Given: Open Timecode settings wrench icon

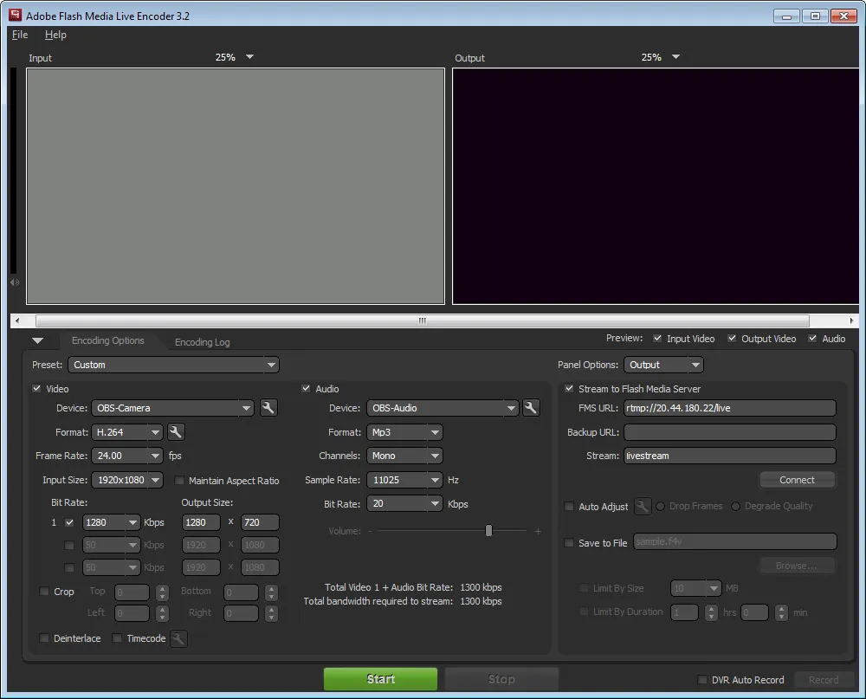Looking at the screenshot, I should click(x=178, y=638).
